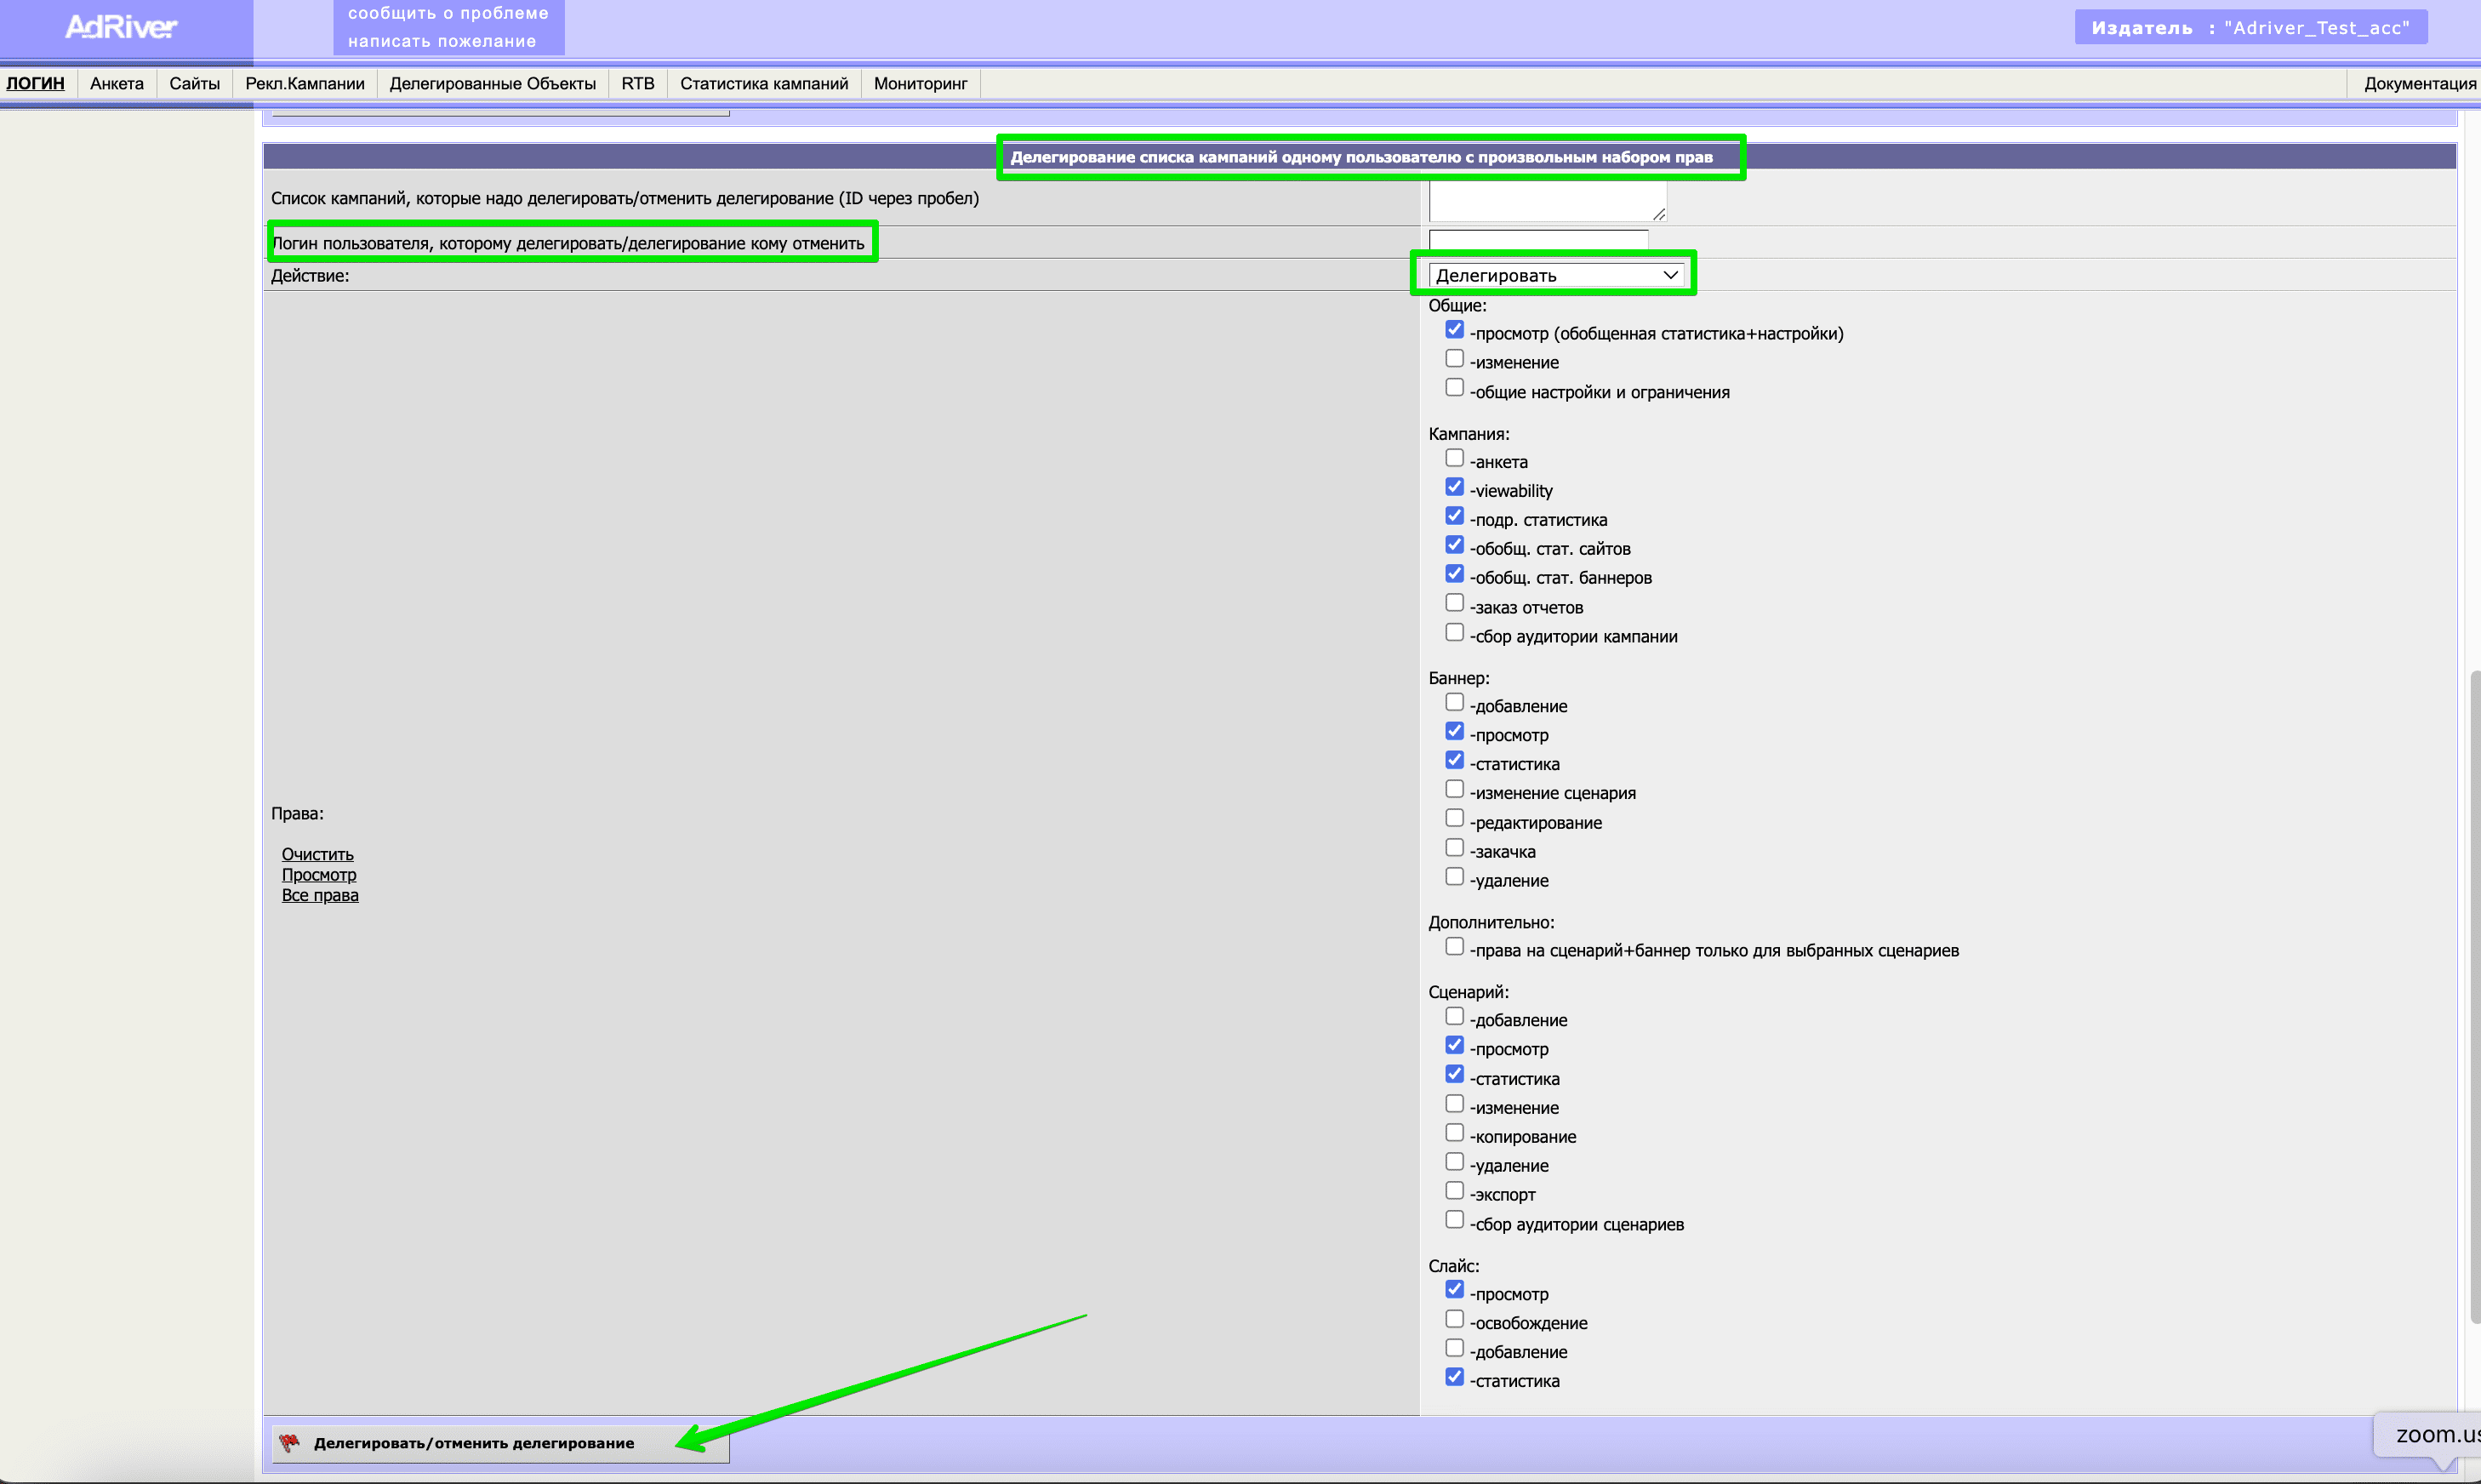2481x1484 pixels.
Task: Click написать пожелание link
Action: click(442, 41)
